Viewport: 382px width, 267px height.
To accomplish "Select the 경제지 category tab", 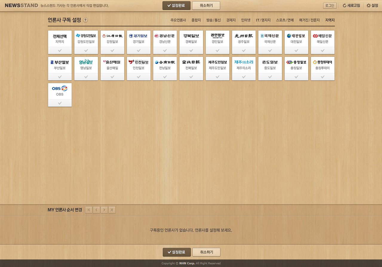I will click(x=231, y=20).
